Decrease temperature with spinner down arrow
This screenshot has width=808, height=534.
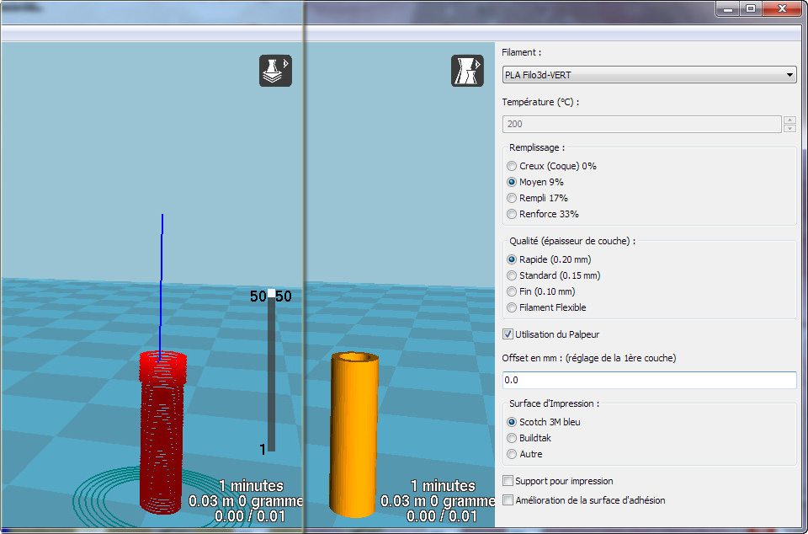tap(789, 128)
